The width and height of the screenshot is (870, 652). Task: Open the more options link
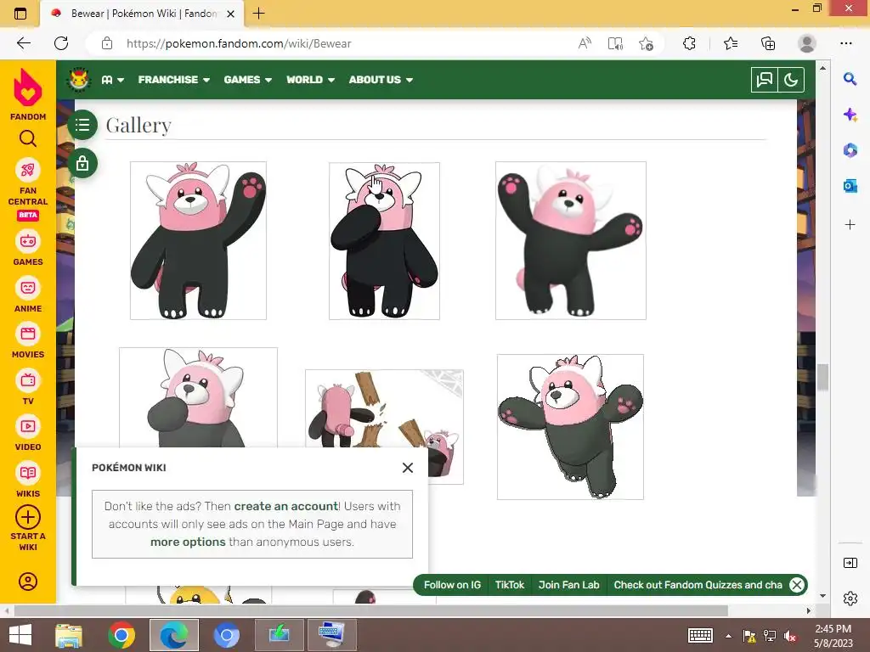click(x=188, y=542)
